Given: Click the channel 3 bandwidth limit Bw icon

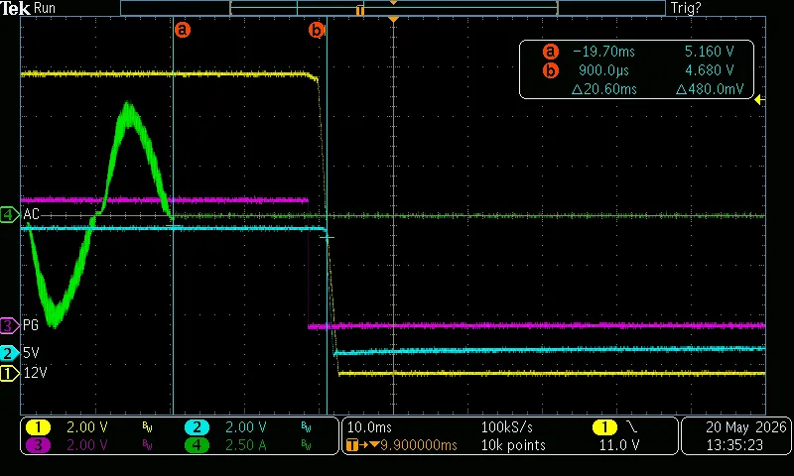Looking at the screenshot, I should [x=147, y=445].
